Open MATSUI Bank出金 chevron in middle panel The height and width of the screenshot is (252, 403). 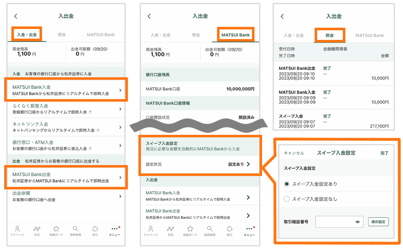(248, 215)
